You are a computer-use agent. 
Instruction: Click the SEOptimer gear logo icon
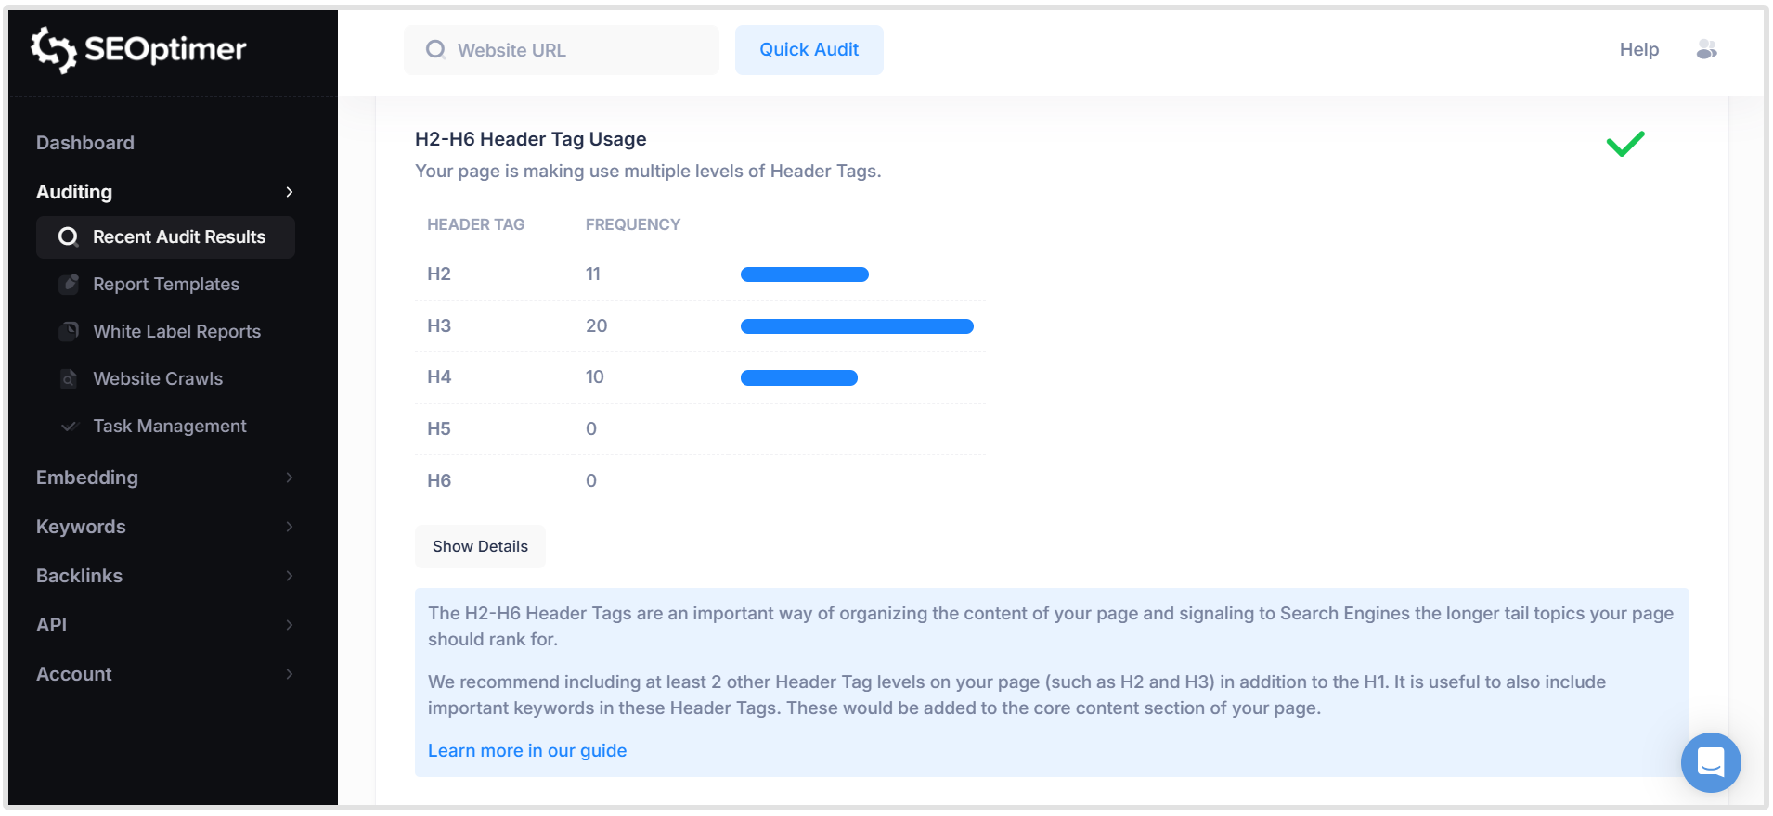(x=53, y=49)
